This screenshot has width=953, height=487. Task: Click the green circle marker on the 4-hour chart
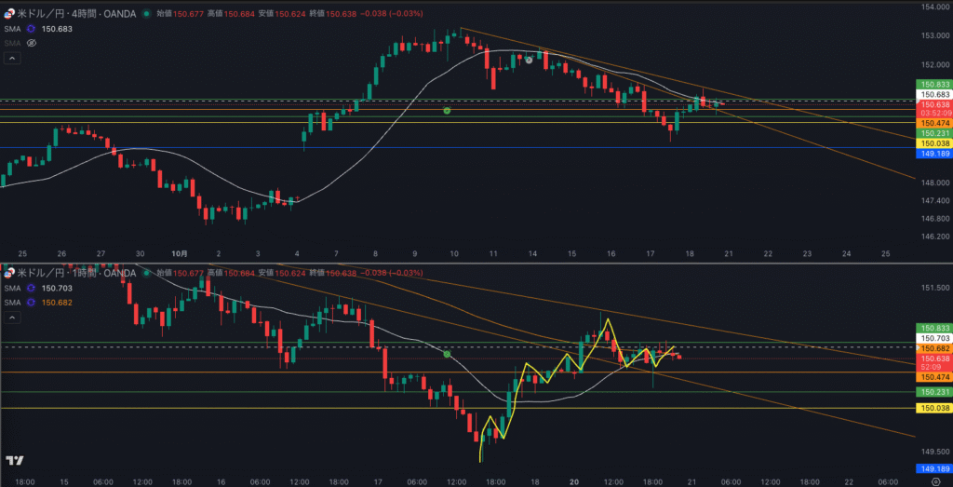tap(447, 111)
